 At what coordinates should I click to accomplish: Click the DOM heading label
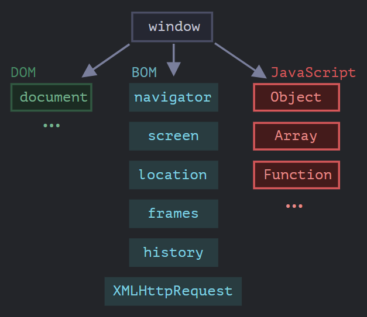pos(23,72)
